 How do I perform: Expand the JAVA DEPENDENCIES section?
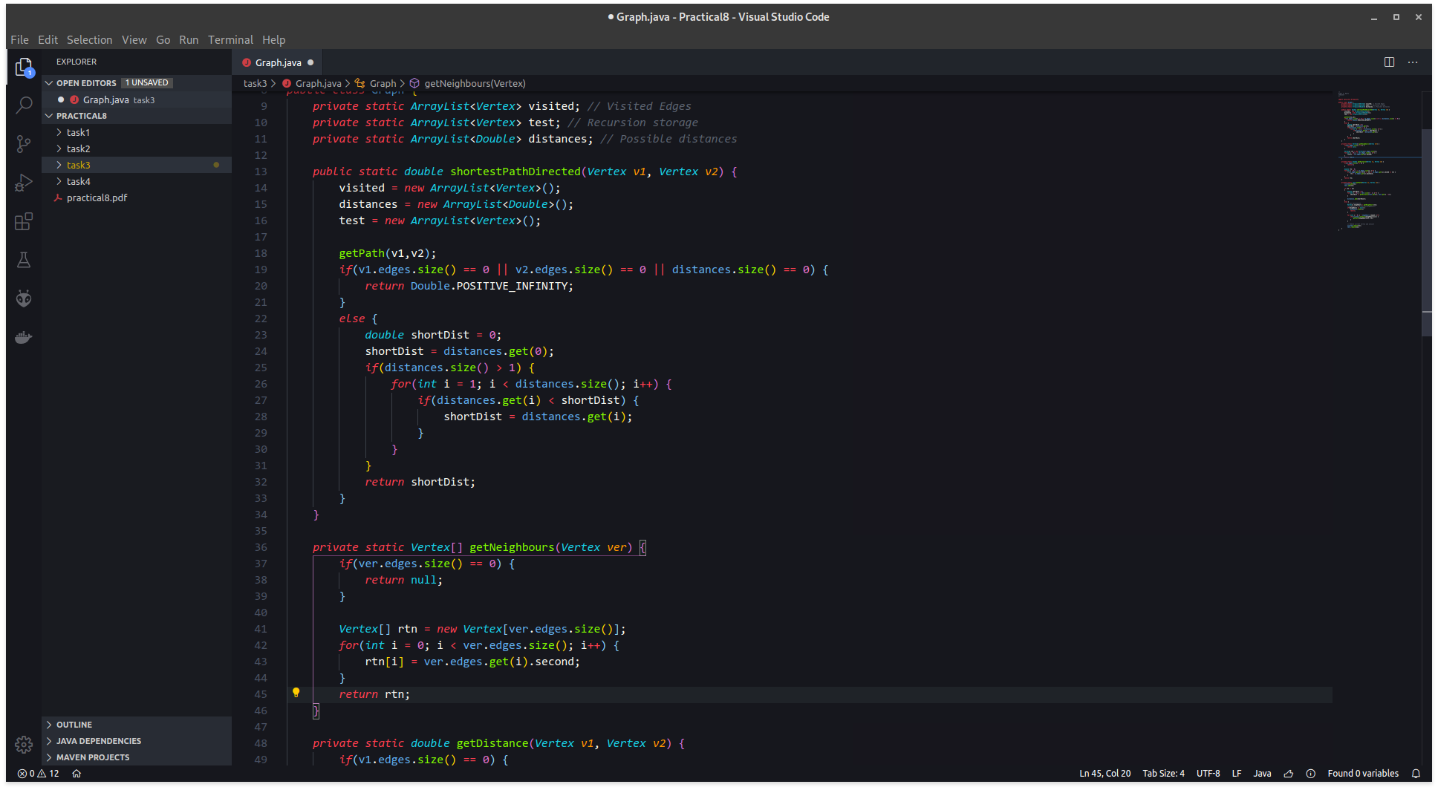coord(98,740)
